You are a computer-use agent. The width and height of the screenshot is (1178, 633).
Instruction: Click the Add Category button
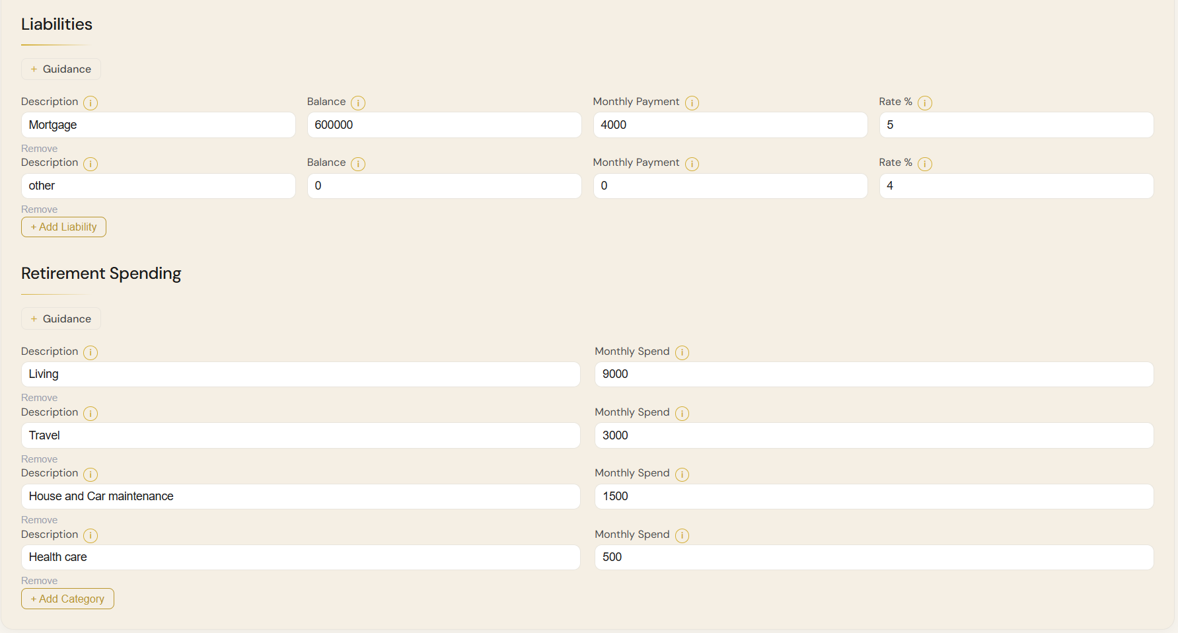point(67,599)
